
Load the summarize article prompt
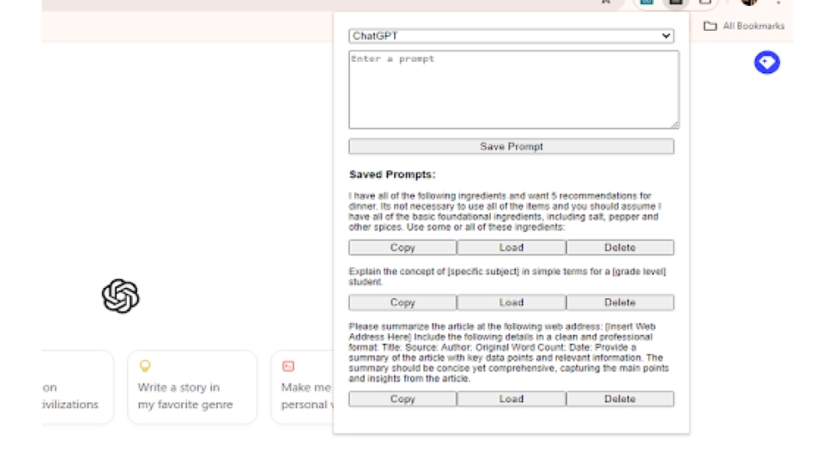click(511, 399)
